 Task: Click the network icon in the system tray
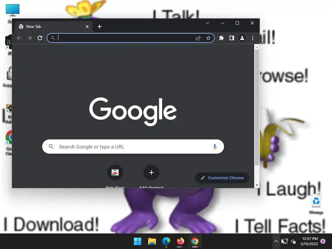[285, 241]
